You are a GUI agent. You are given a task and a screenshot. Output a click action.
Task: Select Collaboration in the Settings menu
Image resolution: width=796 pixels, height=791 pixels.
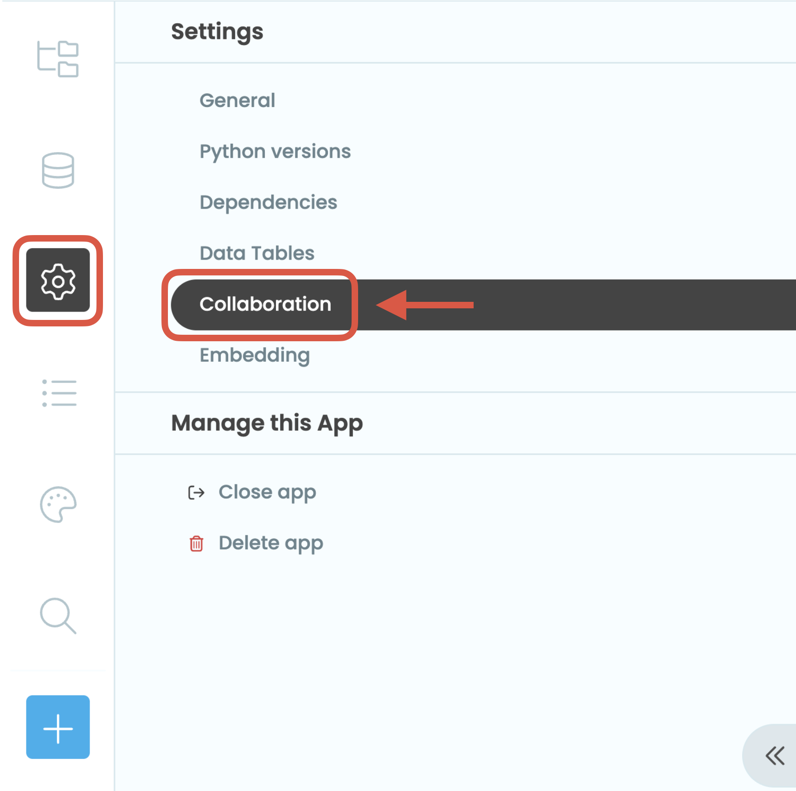[265, 304]
